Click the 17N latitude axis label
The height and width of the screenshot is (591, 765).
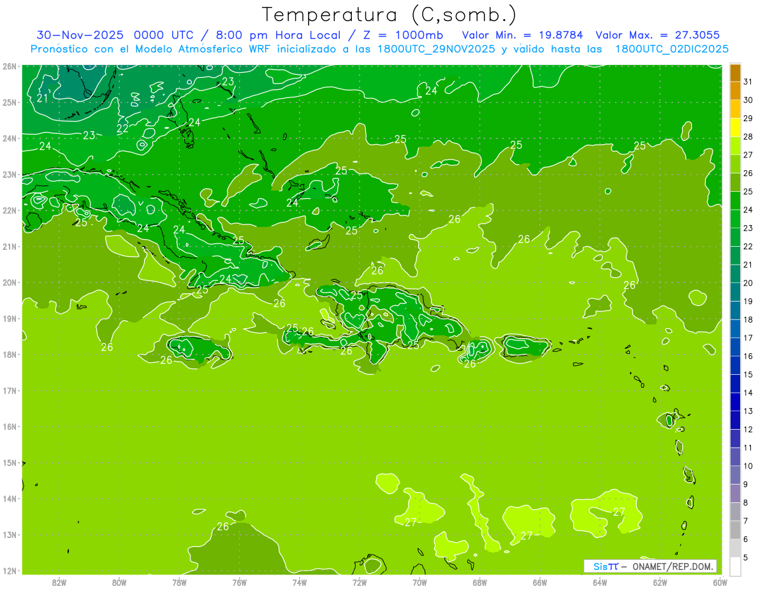(x=10, y=390)
